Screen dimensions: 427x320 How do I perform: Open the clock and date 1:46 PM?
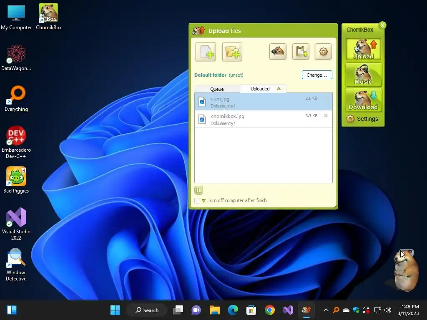(x=408, y=310)
